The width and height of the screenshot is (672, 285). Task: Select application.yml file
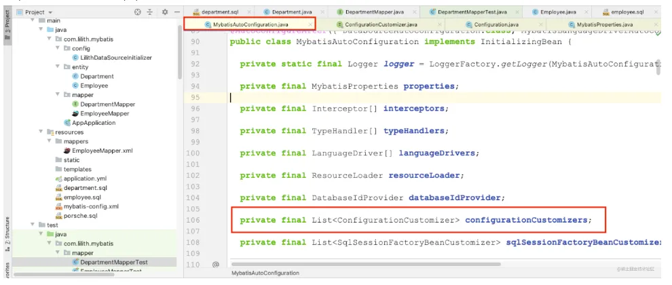(x=86, y=178)
